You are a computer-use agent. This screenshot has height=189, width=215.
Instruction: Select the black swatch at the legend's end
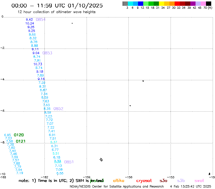point(208,3)
